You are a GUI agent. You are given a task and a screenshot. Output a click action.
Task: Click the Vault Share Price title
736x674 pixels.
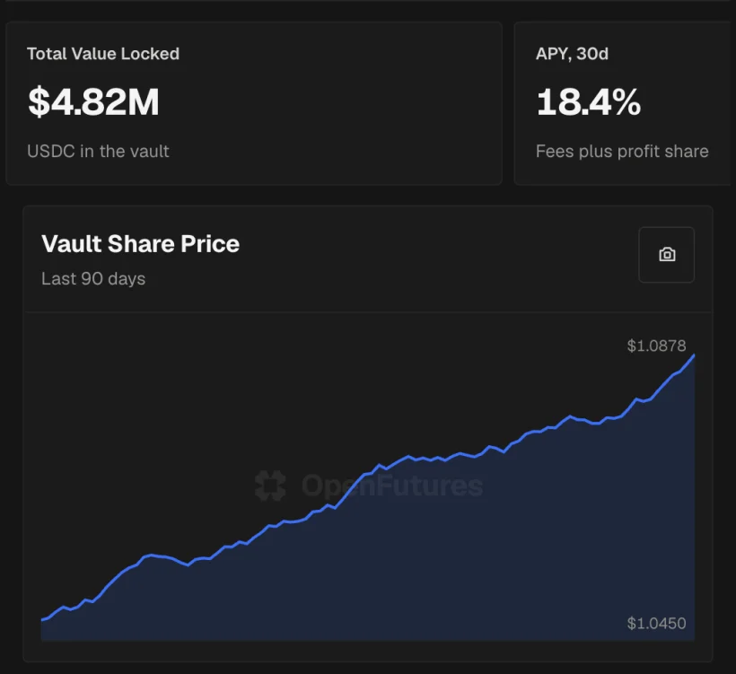click(140, 243)
